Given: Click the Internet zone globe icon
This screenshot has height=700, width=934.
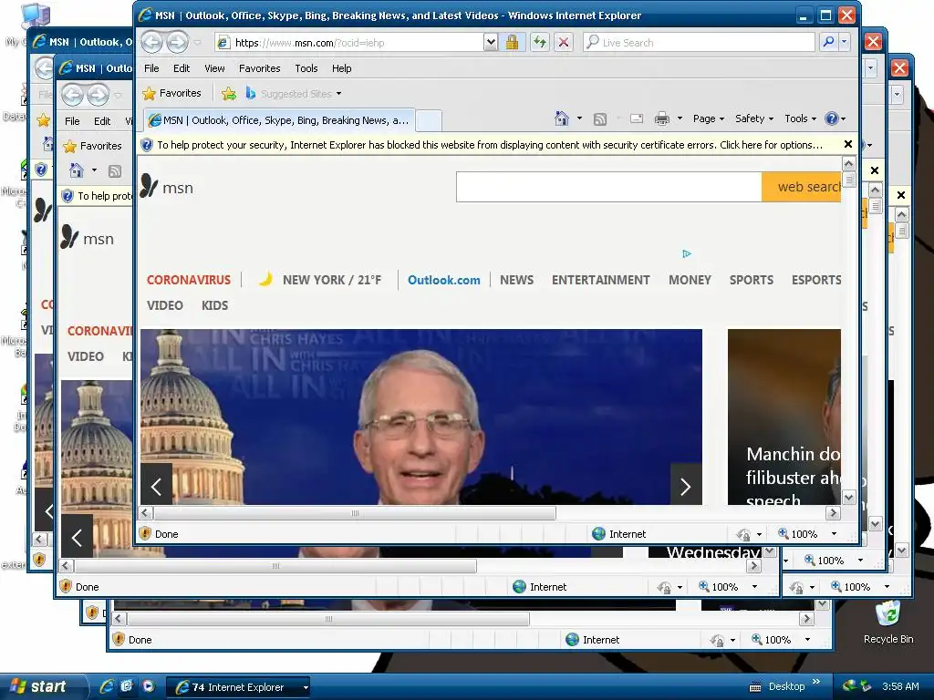Looking at the screenshot, I should 598,534.
